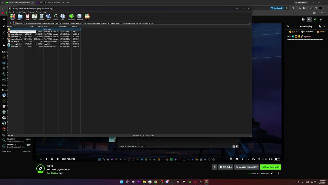Viewport: 328px width, 185px height.
Task: Open ABOKYAN channel in sidebar
Action: [16, 146]
